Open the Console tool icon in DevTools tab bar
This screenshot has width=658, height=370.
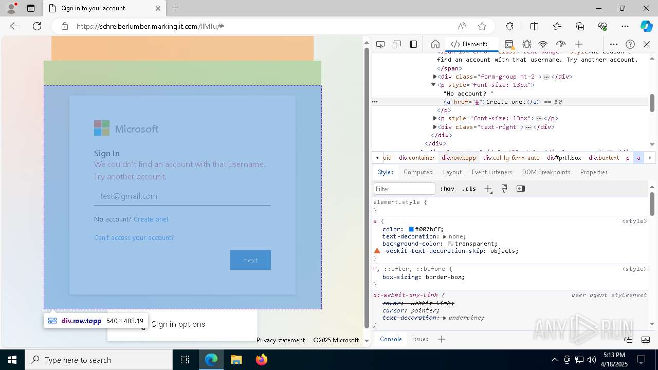509,44
